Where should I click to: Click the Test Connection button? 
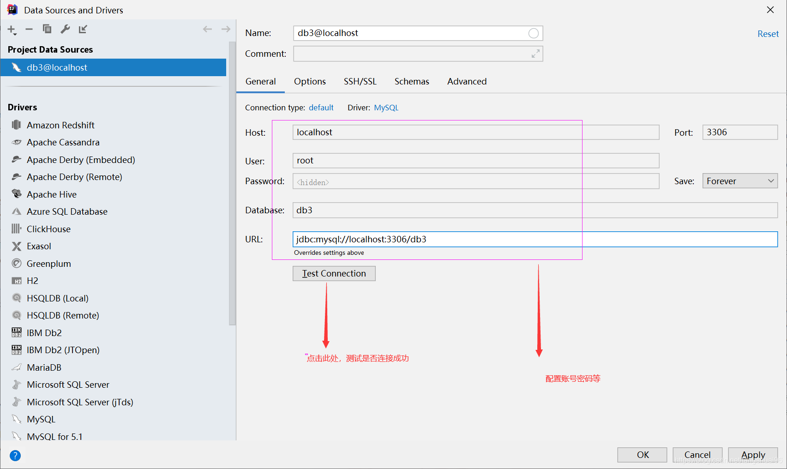coord(334,273)
